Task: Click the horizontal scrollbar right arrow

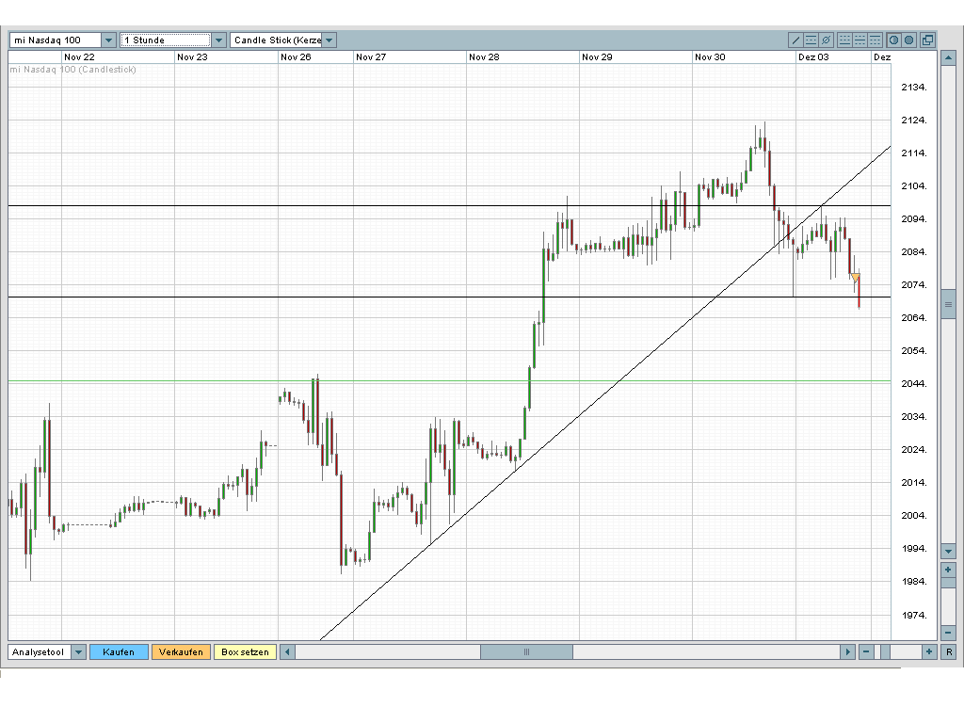Action: pyautogui.click(x=848, y=651)
